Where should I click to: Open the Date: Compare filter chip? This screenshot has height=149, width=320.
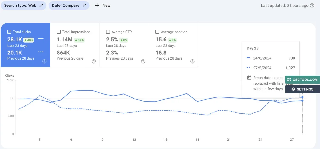69,5
